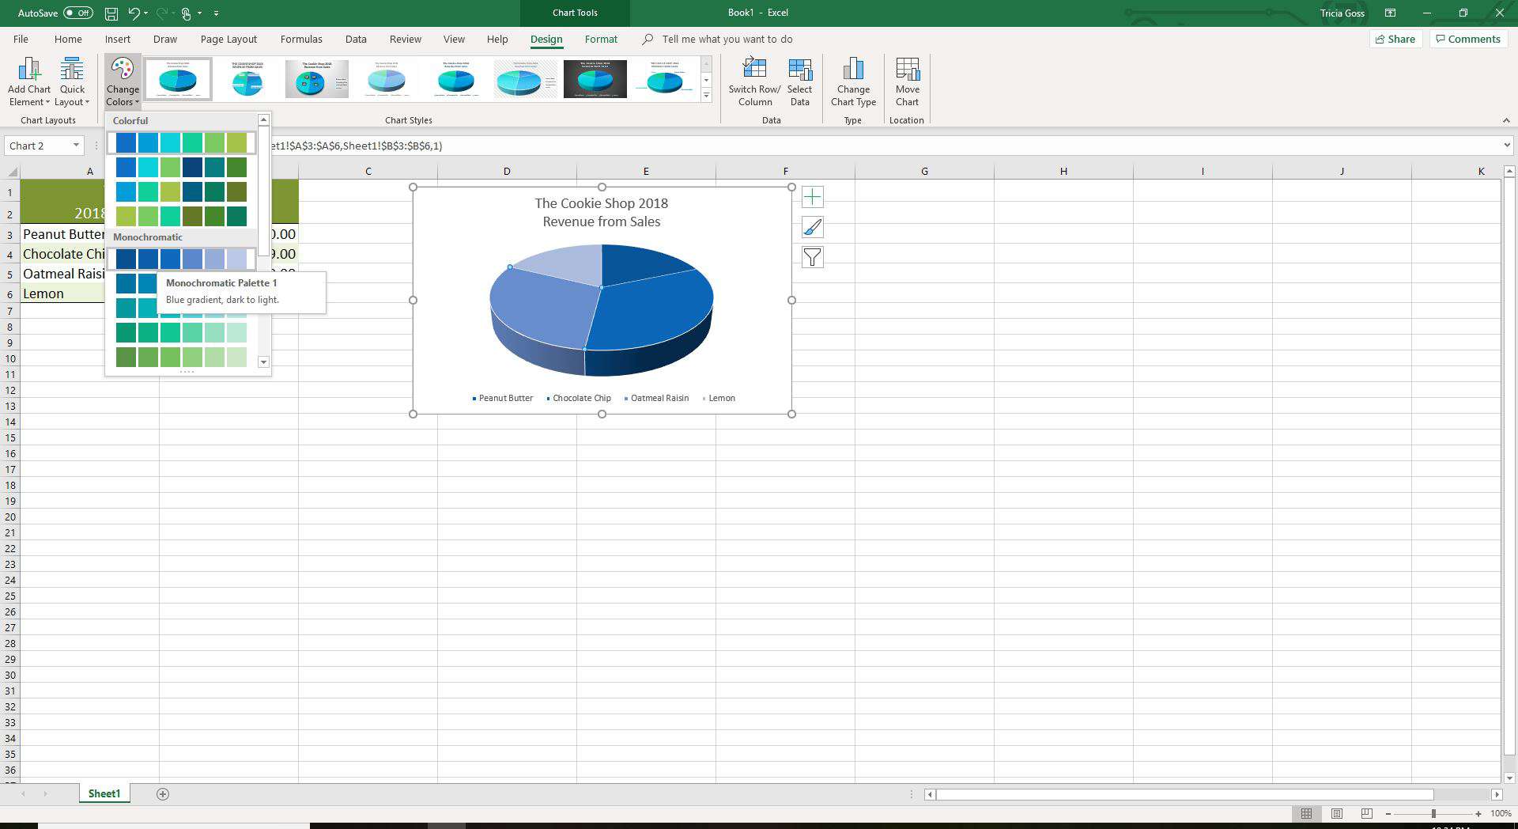Click the Chart Styles paintbrush button
The image size is (1518, 829).
pyautogui.click(x=812, y=227)
